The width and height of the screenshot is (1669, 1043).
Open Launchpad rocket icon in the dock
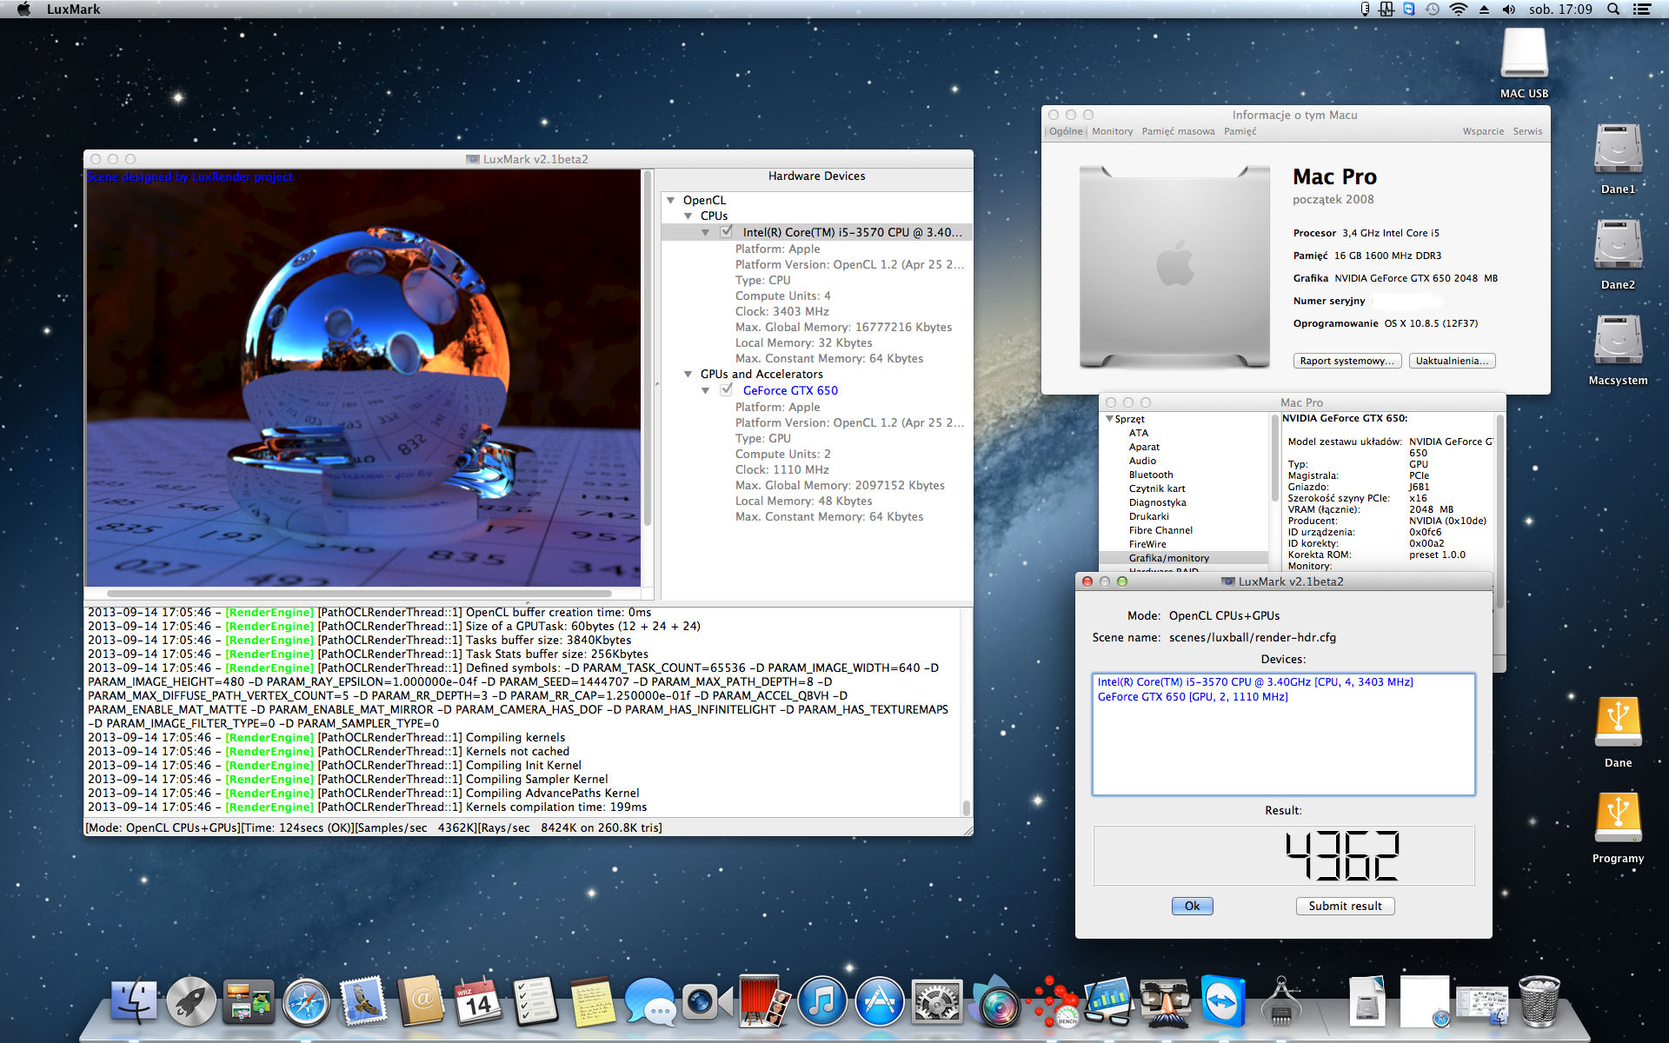[x=191, y=1001]
